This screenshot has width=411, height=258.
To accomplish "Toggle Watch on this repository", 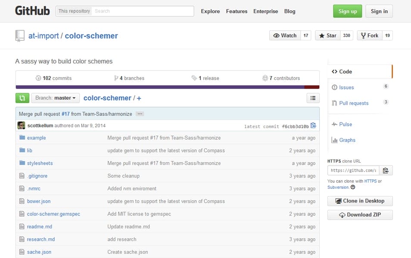I will click(285, 35).
